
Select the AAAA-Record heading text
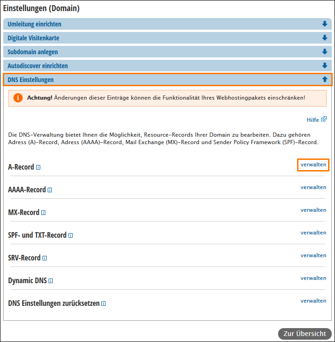[27, 190]
